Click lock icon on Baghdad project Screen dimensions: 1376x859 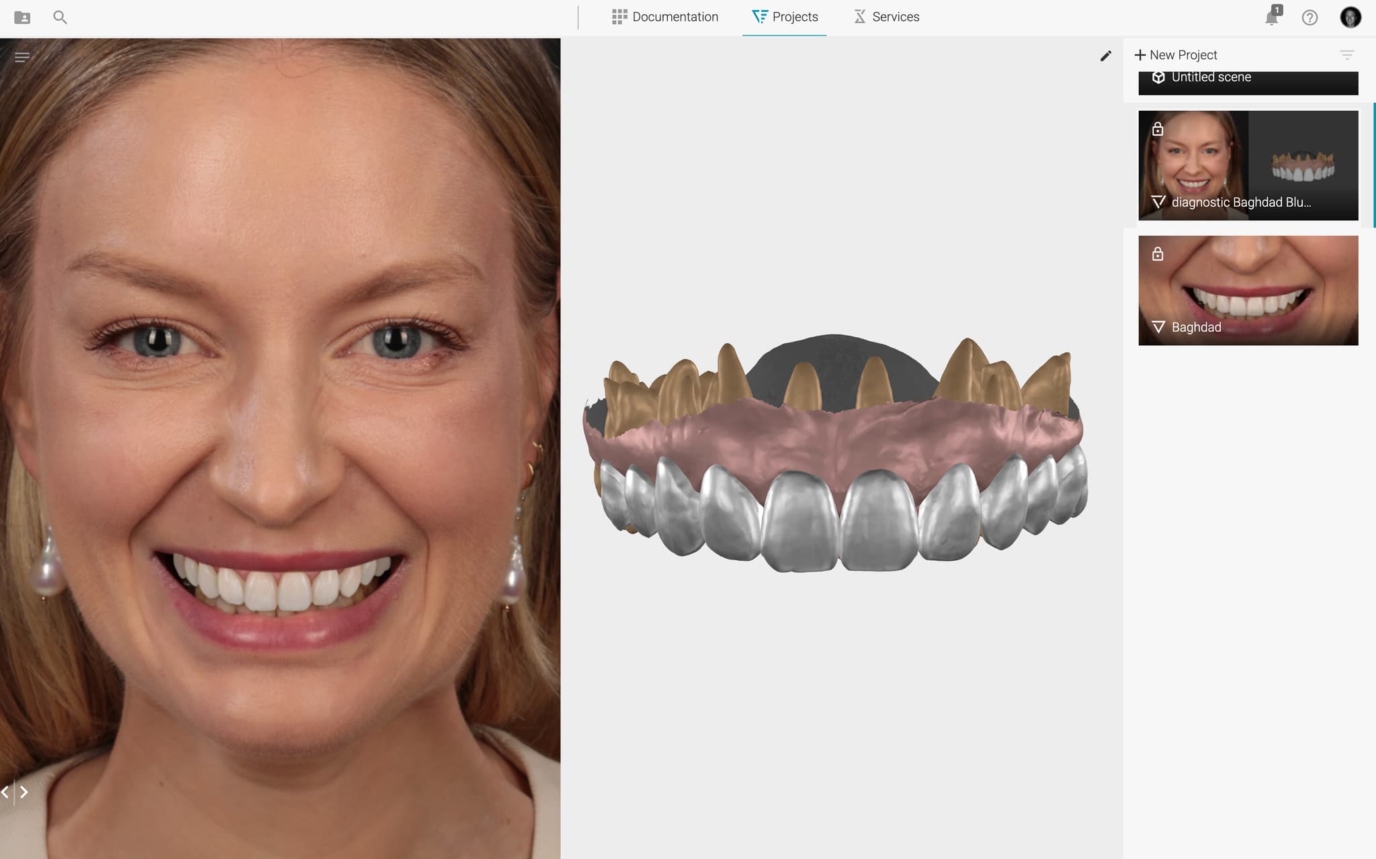click(x=1157, y=254)
